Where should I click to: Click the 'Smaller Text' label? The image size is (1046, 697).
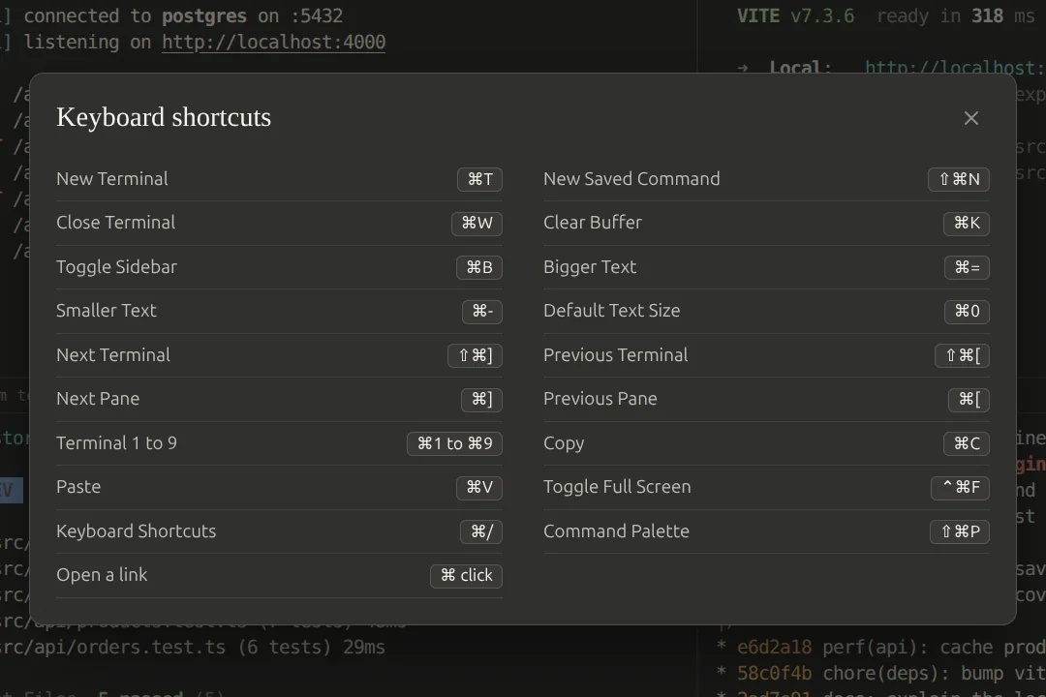(x=107, y=311)
